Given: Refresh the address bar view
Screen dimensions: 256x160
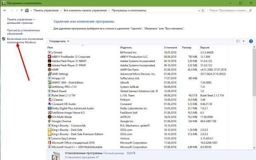Looking at the screenshot, I should (x=203, y=11).
